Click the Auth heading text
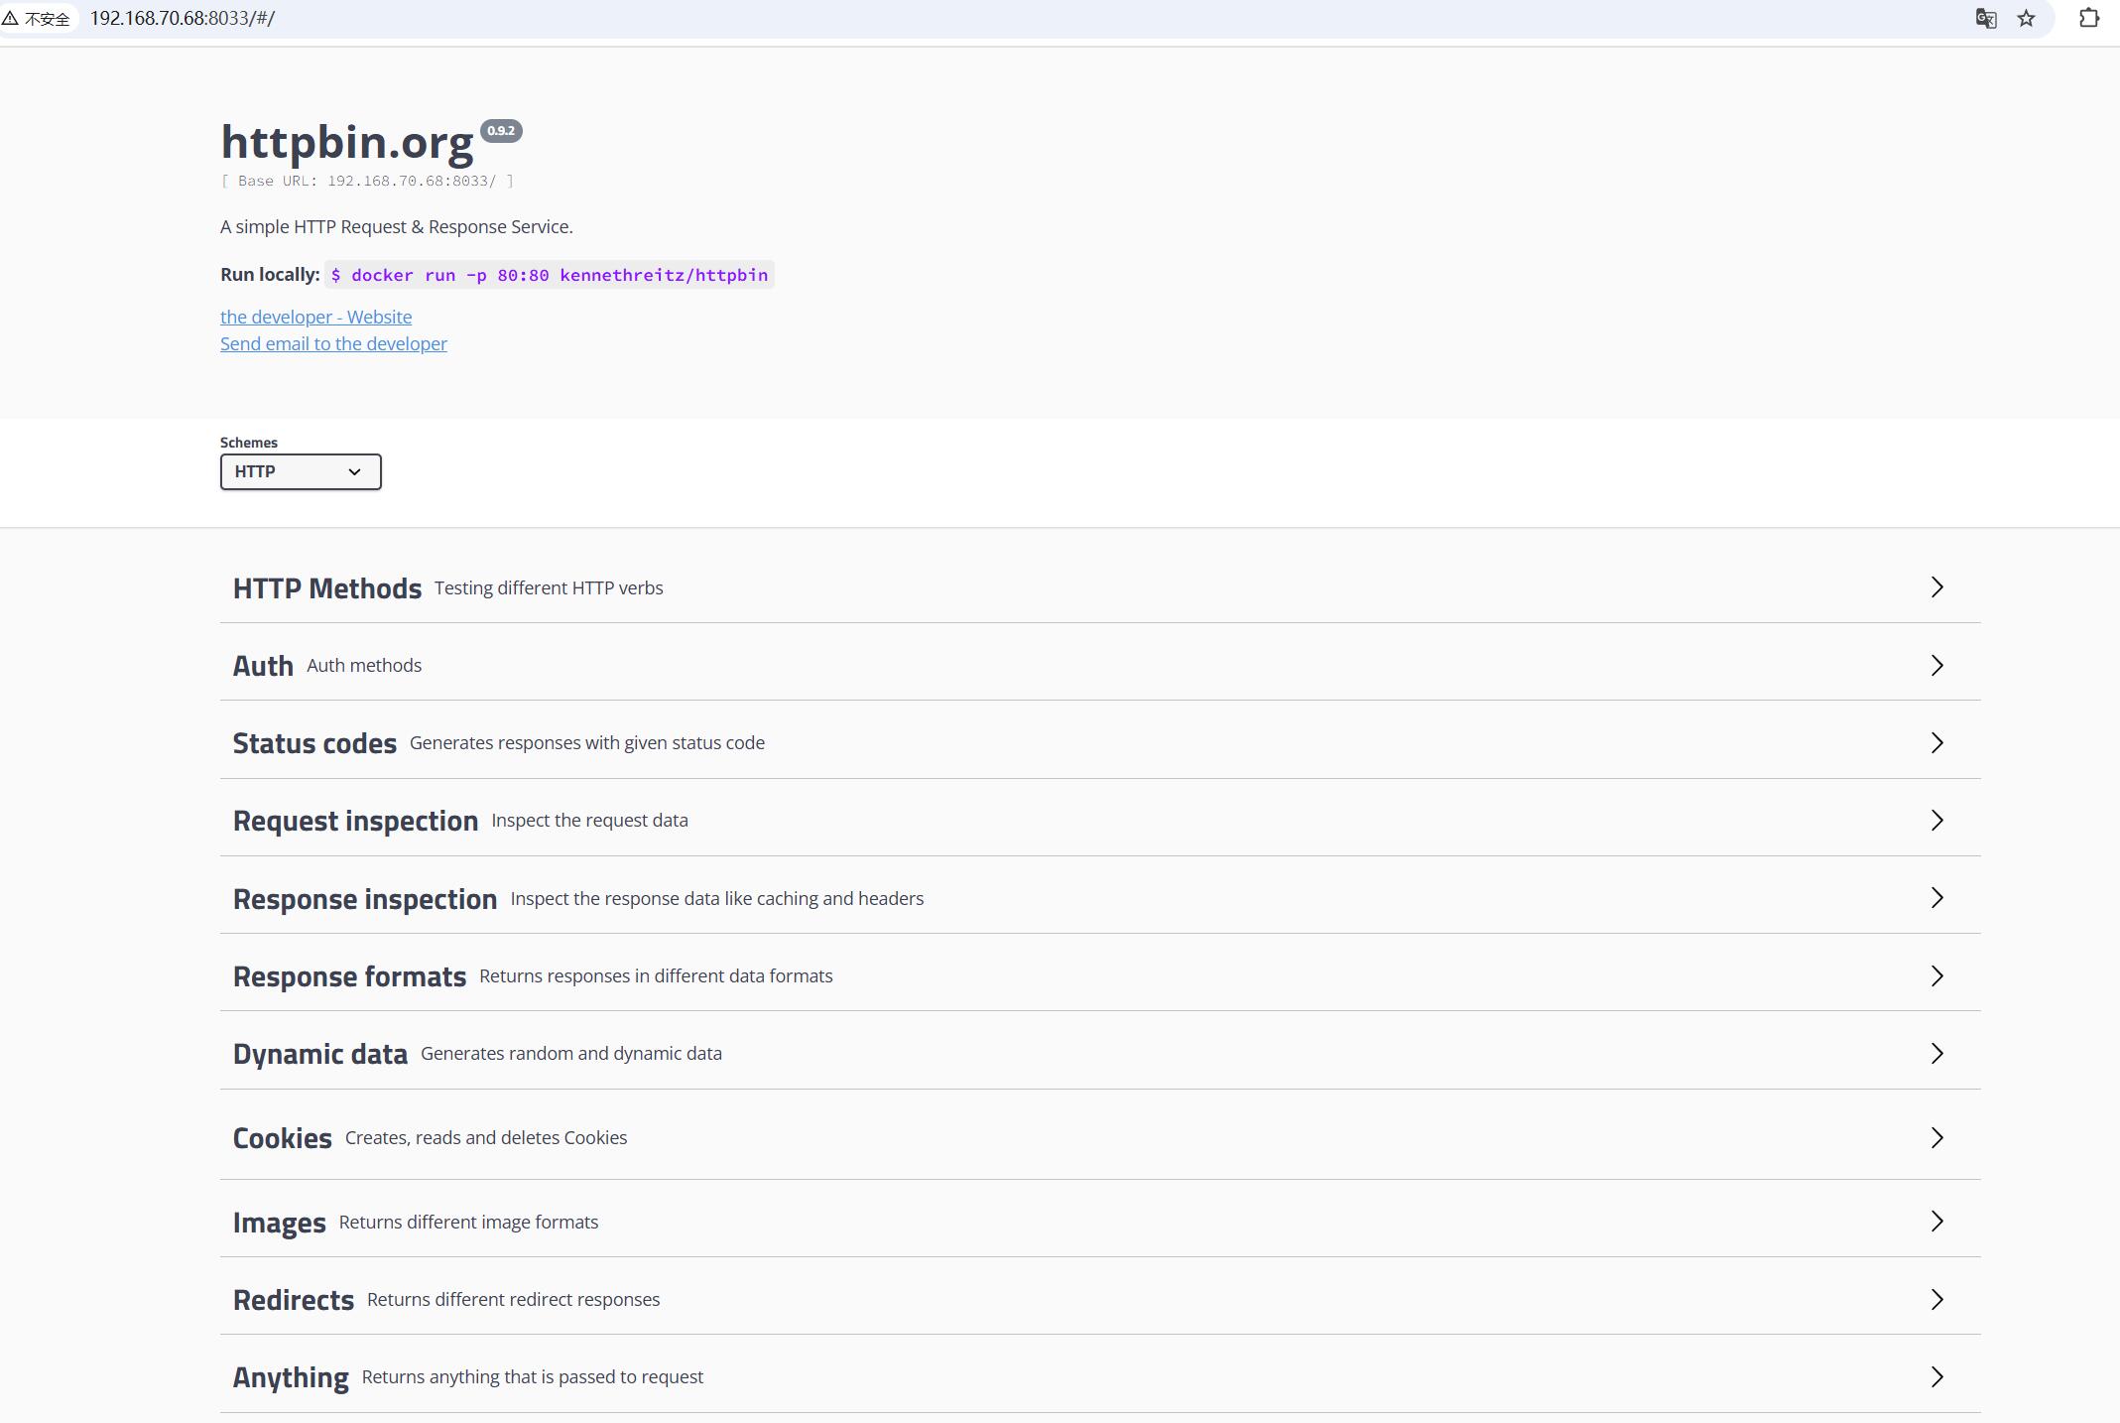 click(263, 666)
